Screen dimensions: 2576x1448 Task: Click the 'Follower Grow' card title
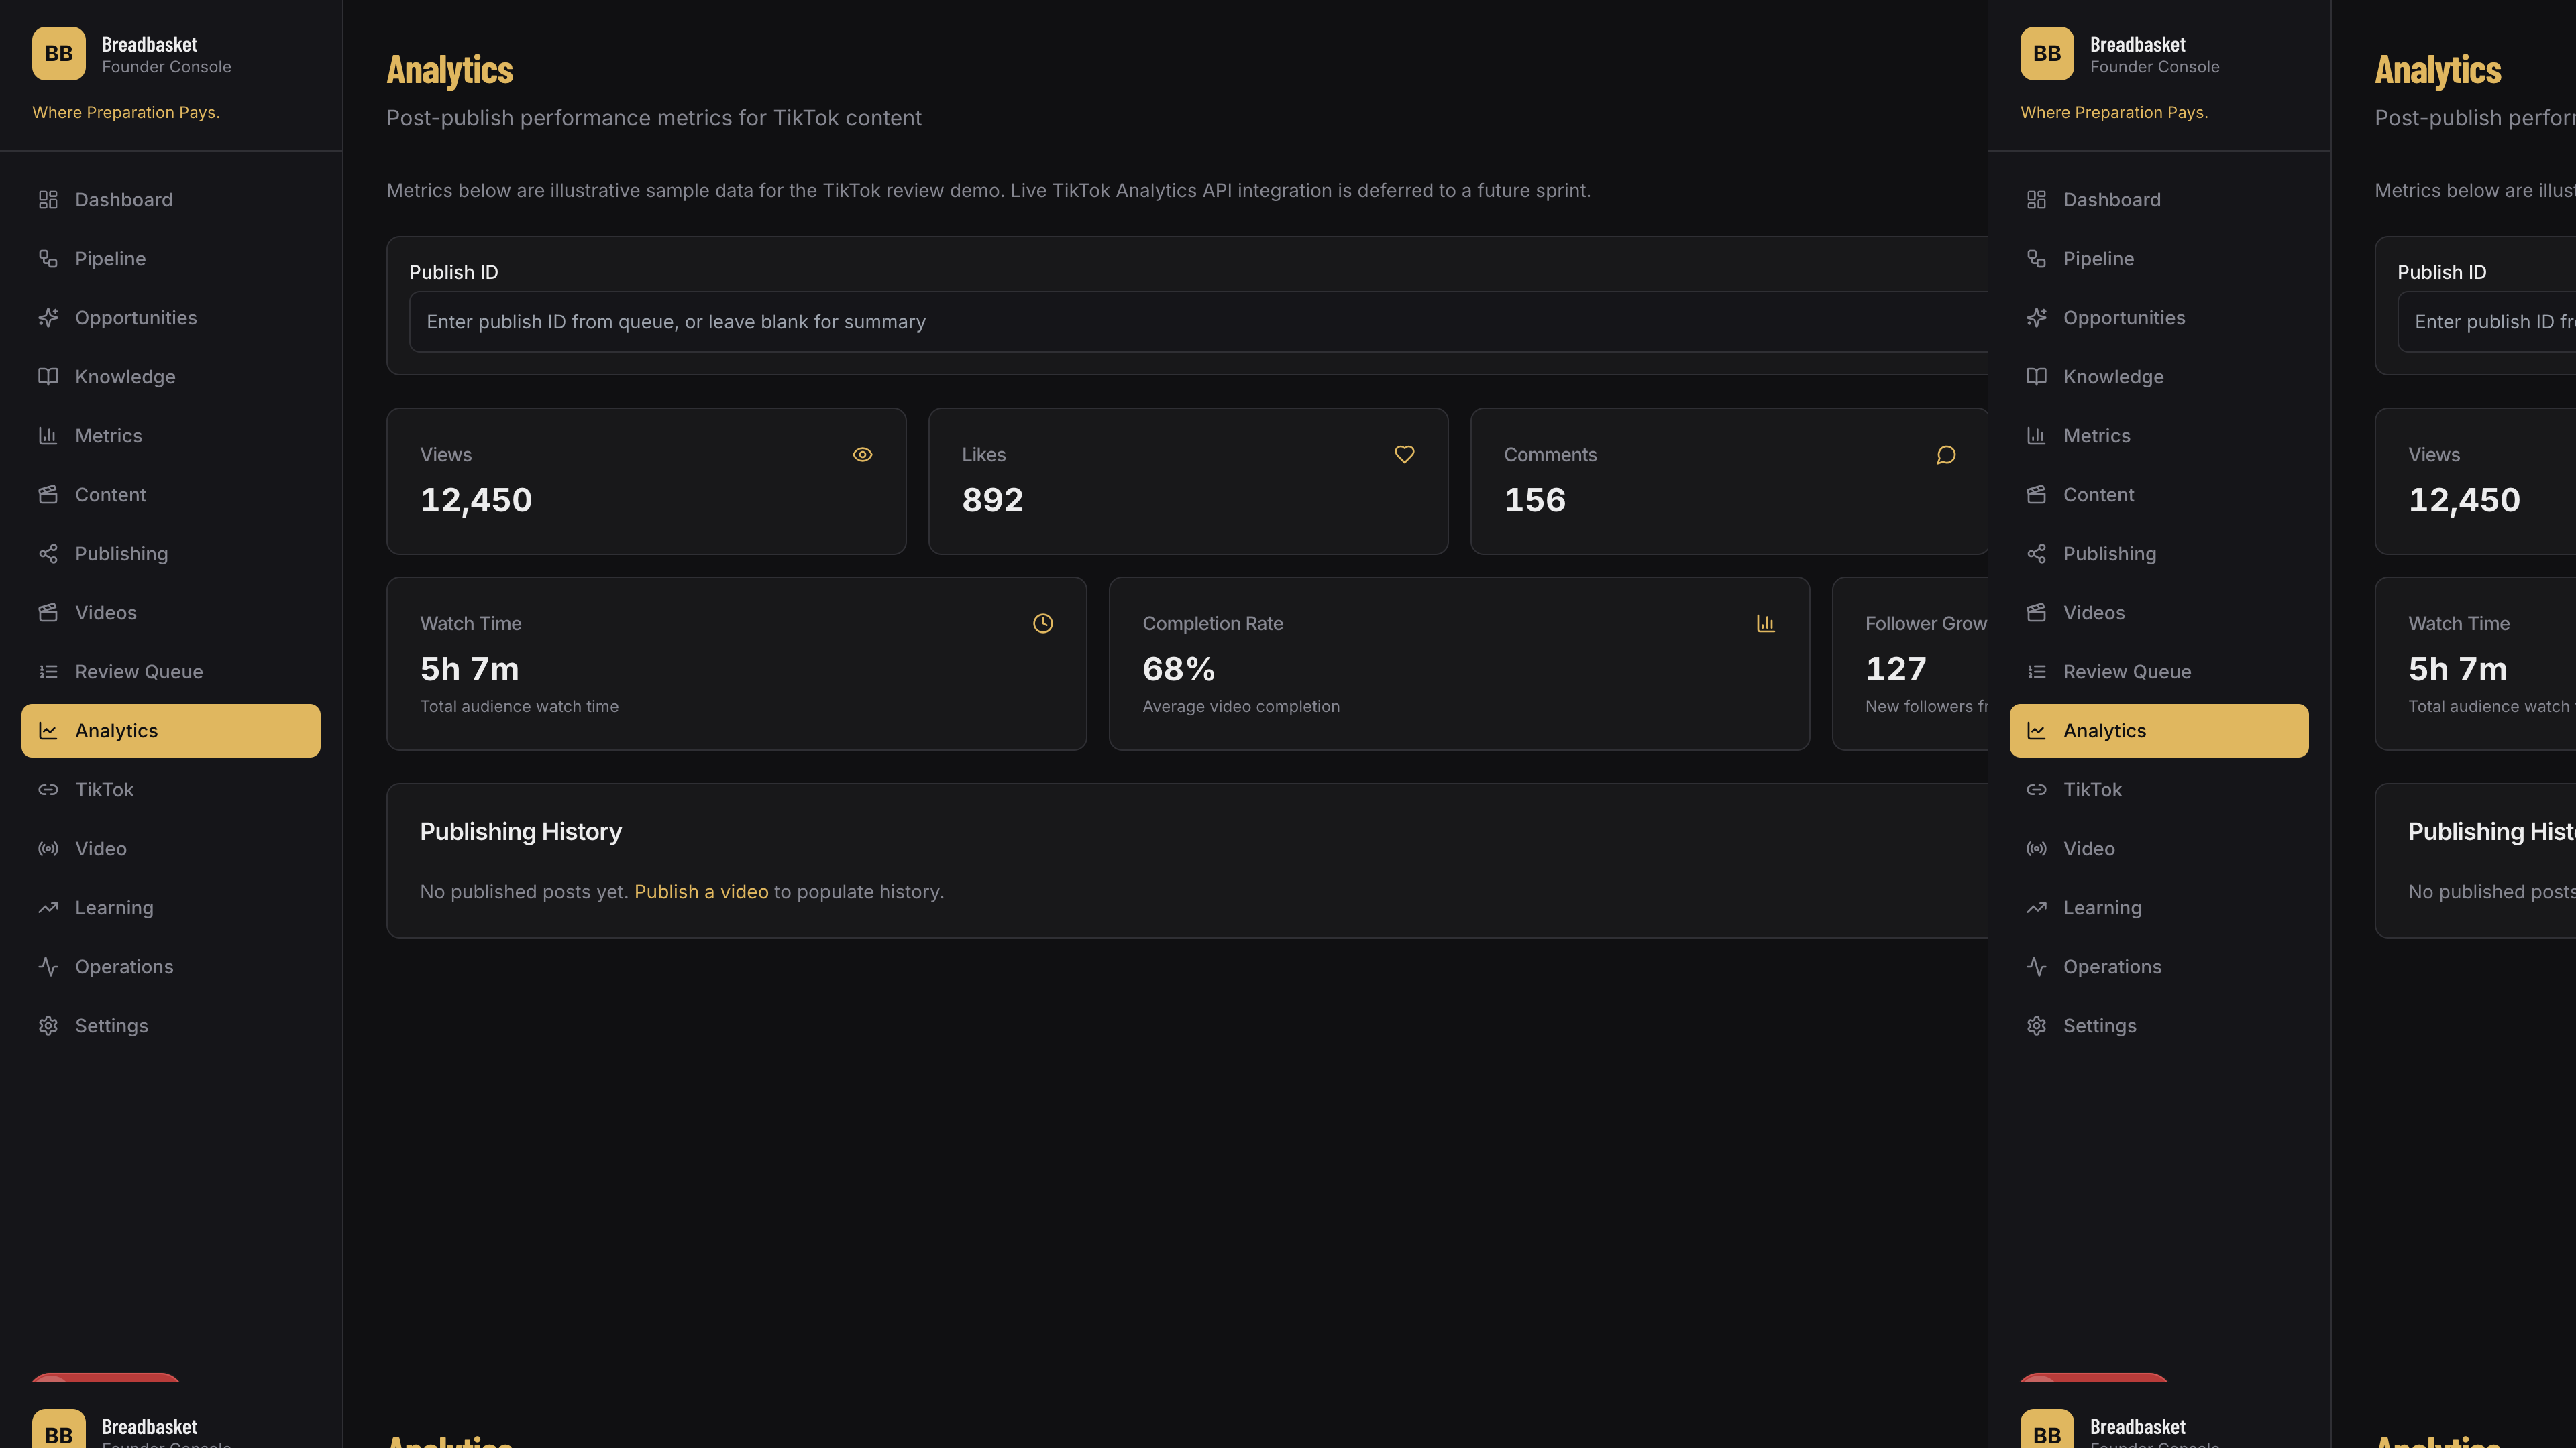coord(1926,623)
